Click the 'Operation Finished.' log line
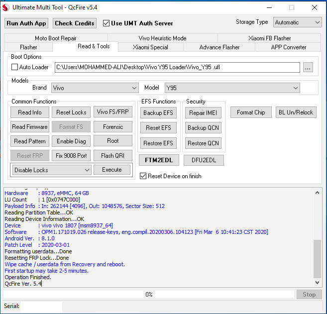The image size is (327, 314). pos(28,277)
